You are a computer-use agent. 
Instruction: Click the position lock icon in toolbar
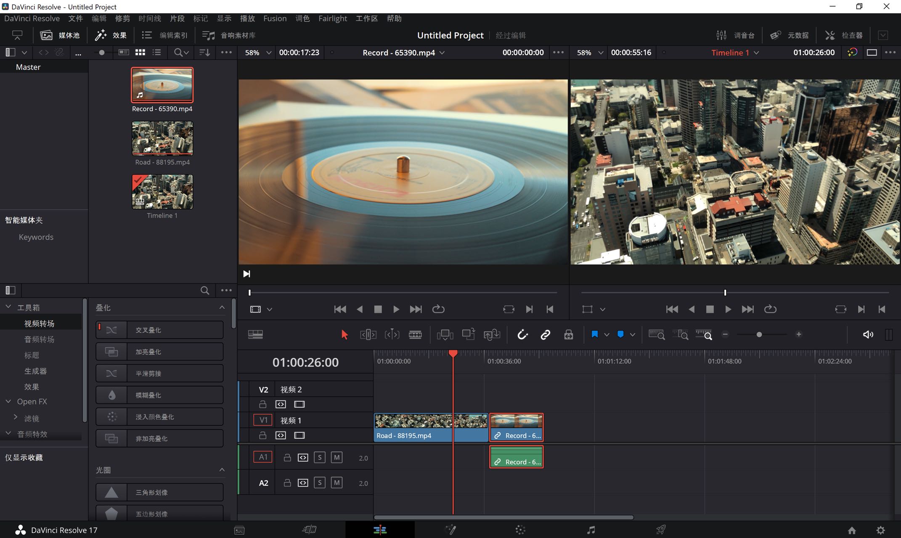(568, 334)
